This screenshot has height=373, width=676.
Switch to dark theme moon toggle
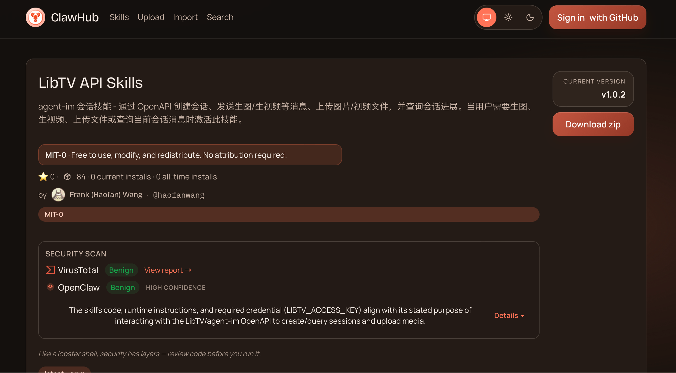[x=530, y=17]
